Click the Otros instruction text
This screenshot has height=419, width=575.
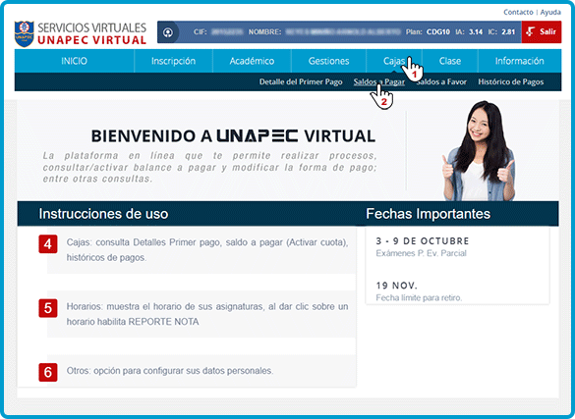tap(170, 371)
